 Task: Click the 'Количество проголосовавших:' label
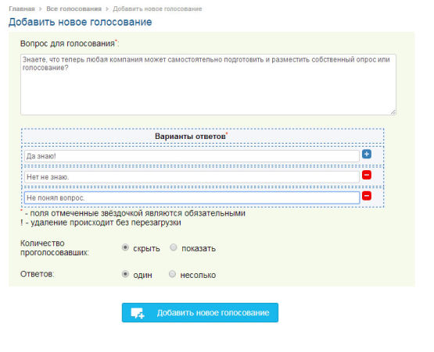tap(55, 248)
